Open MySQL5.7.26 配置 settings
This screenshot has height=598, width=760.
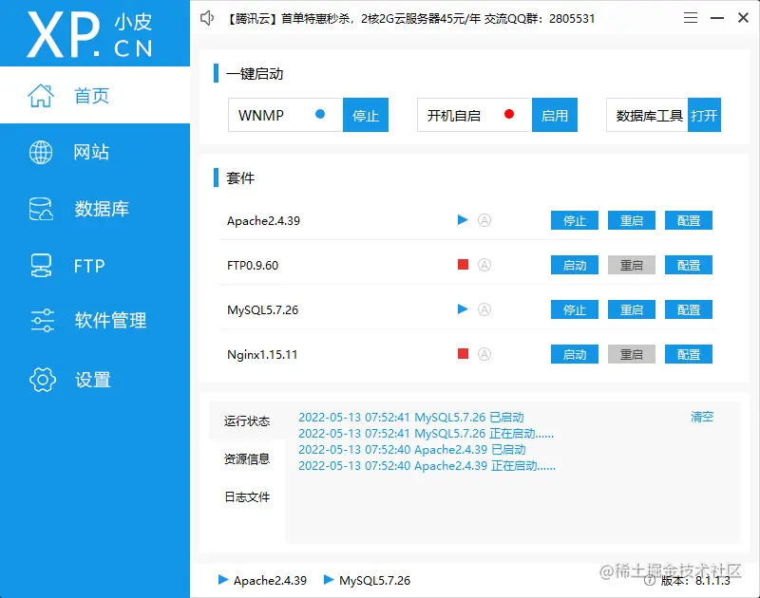point(688,309)
